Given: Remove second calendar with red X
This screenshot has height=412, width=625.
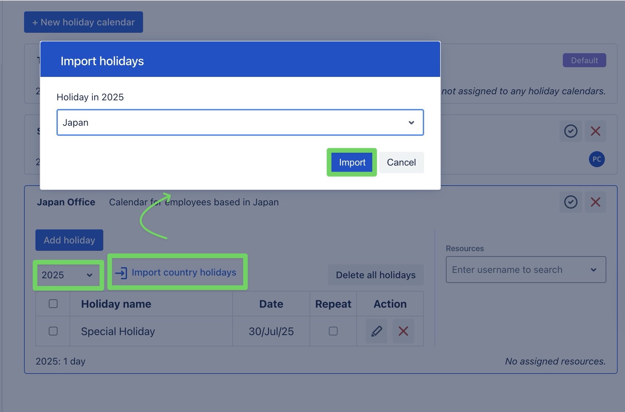Looking at the screenshot, I should pyautogui.click(x=595, y=131).
